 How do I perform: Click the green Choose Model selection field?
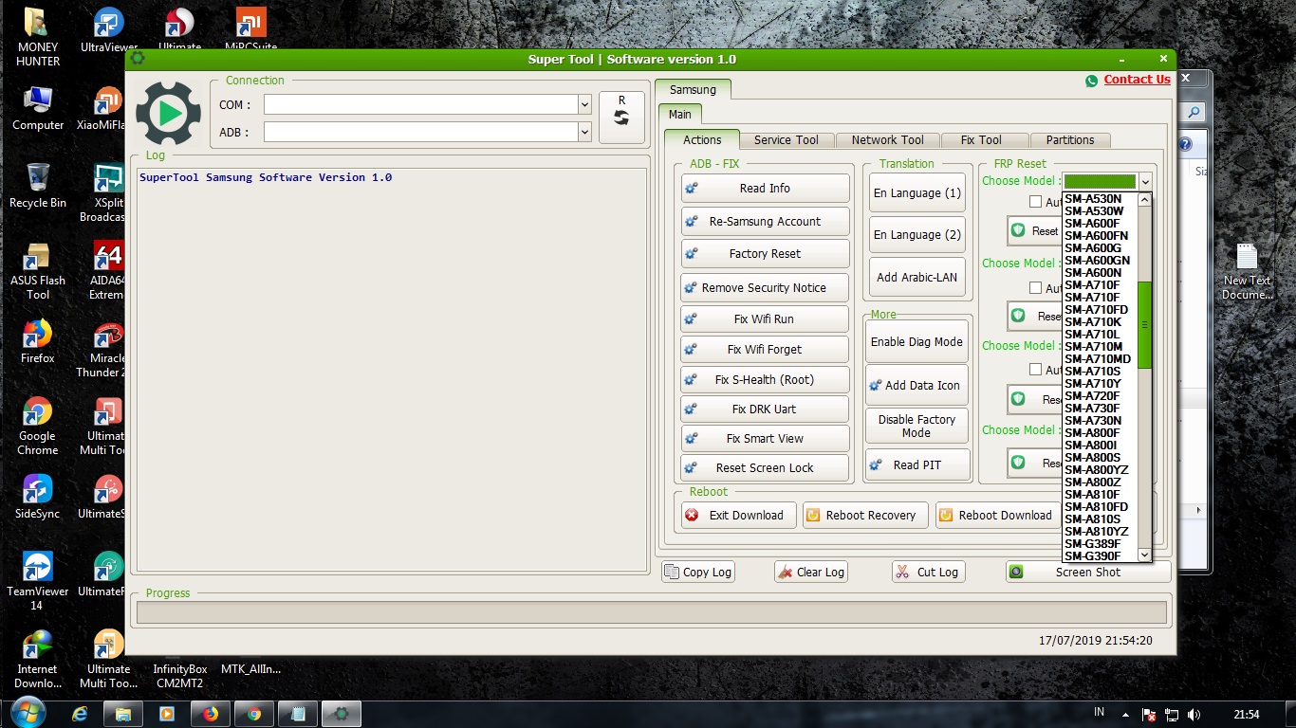click(1100, 182)
